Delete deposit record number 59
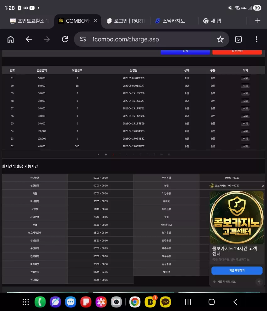Screen dimensions: 267x311 [245, 93]
